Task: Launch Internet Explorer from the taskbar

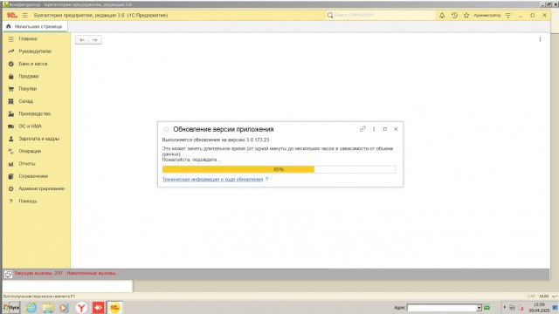Action: click(x=31, y=307)
